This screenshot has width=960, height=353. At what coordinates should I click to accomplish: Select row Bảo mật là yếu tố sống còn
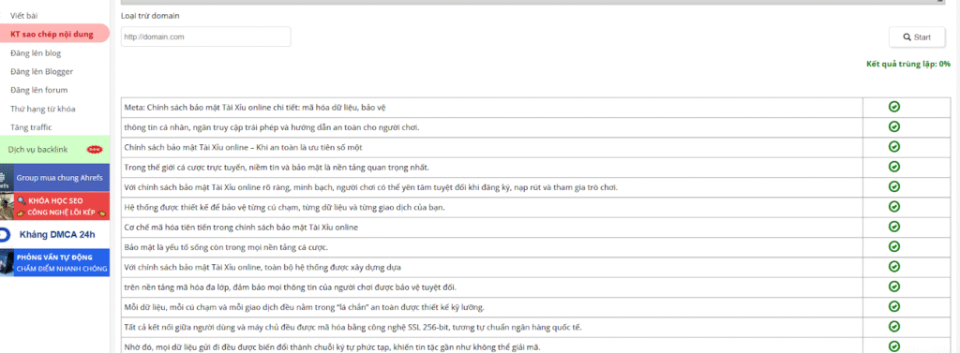point(491,247)
